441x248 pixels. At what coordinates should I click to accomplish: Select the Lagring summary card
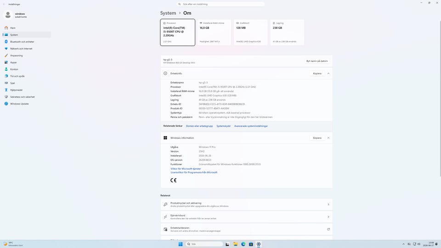click(287, 32)
